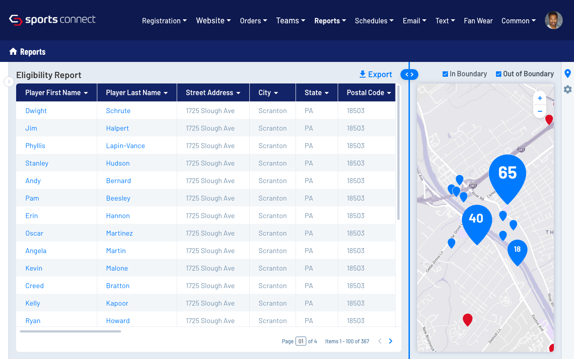Viewport: 574px width, 359px height.
Task: Open the Teams menu
Action: [x=291, y=21]
